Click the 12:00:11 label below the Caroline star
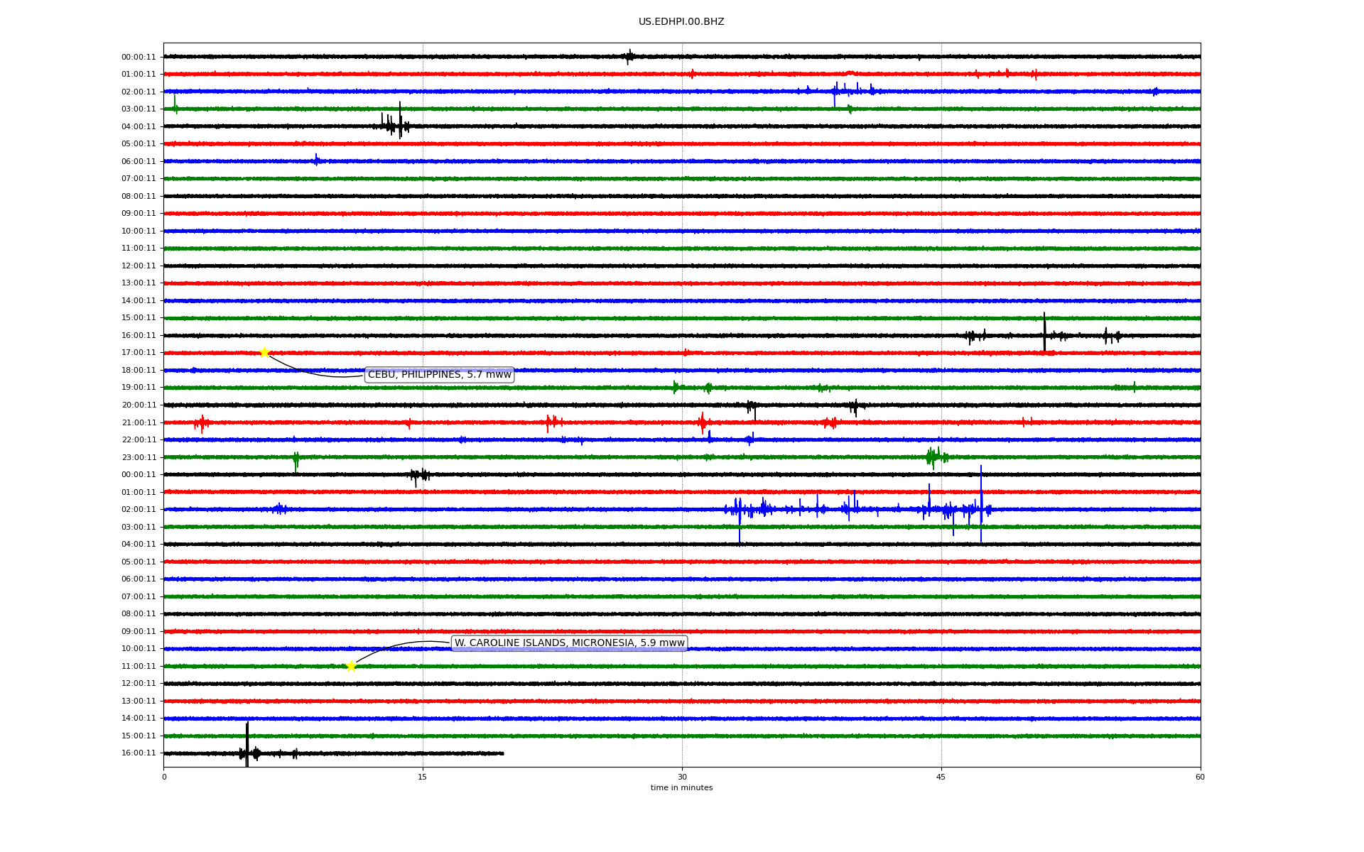 click(139, 684)
